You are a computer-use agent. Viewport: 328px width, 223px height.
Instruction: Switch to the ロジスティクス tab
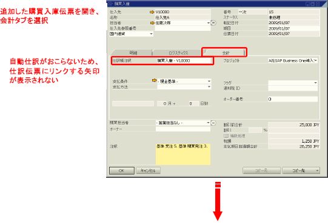pos(178,53)
